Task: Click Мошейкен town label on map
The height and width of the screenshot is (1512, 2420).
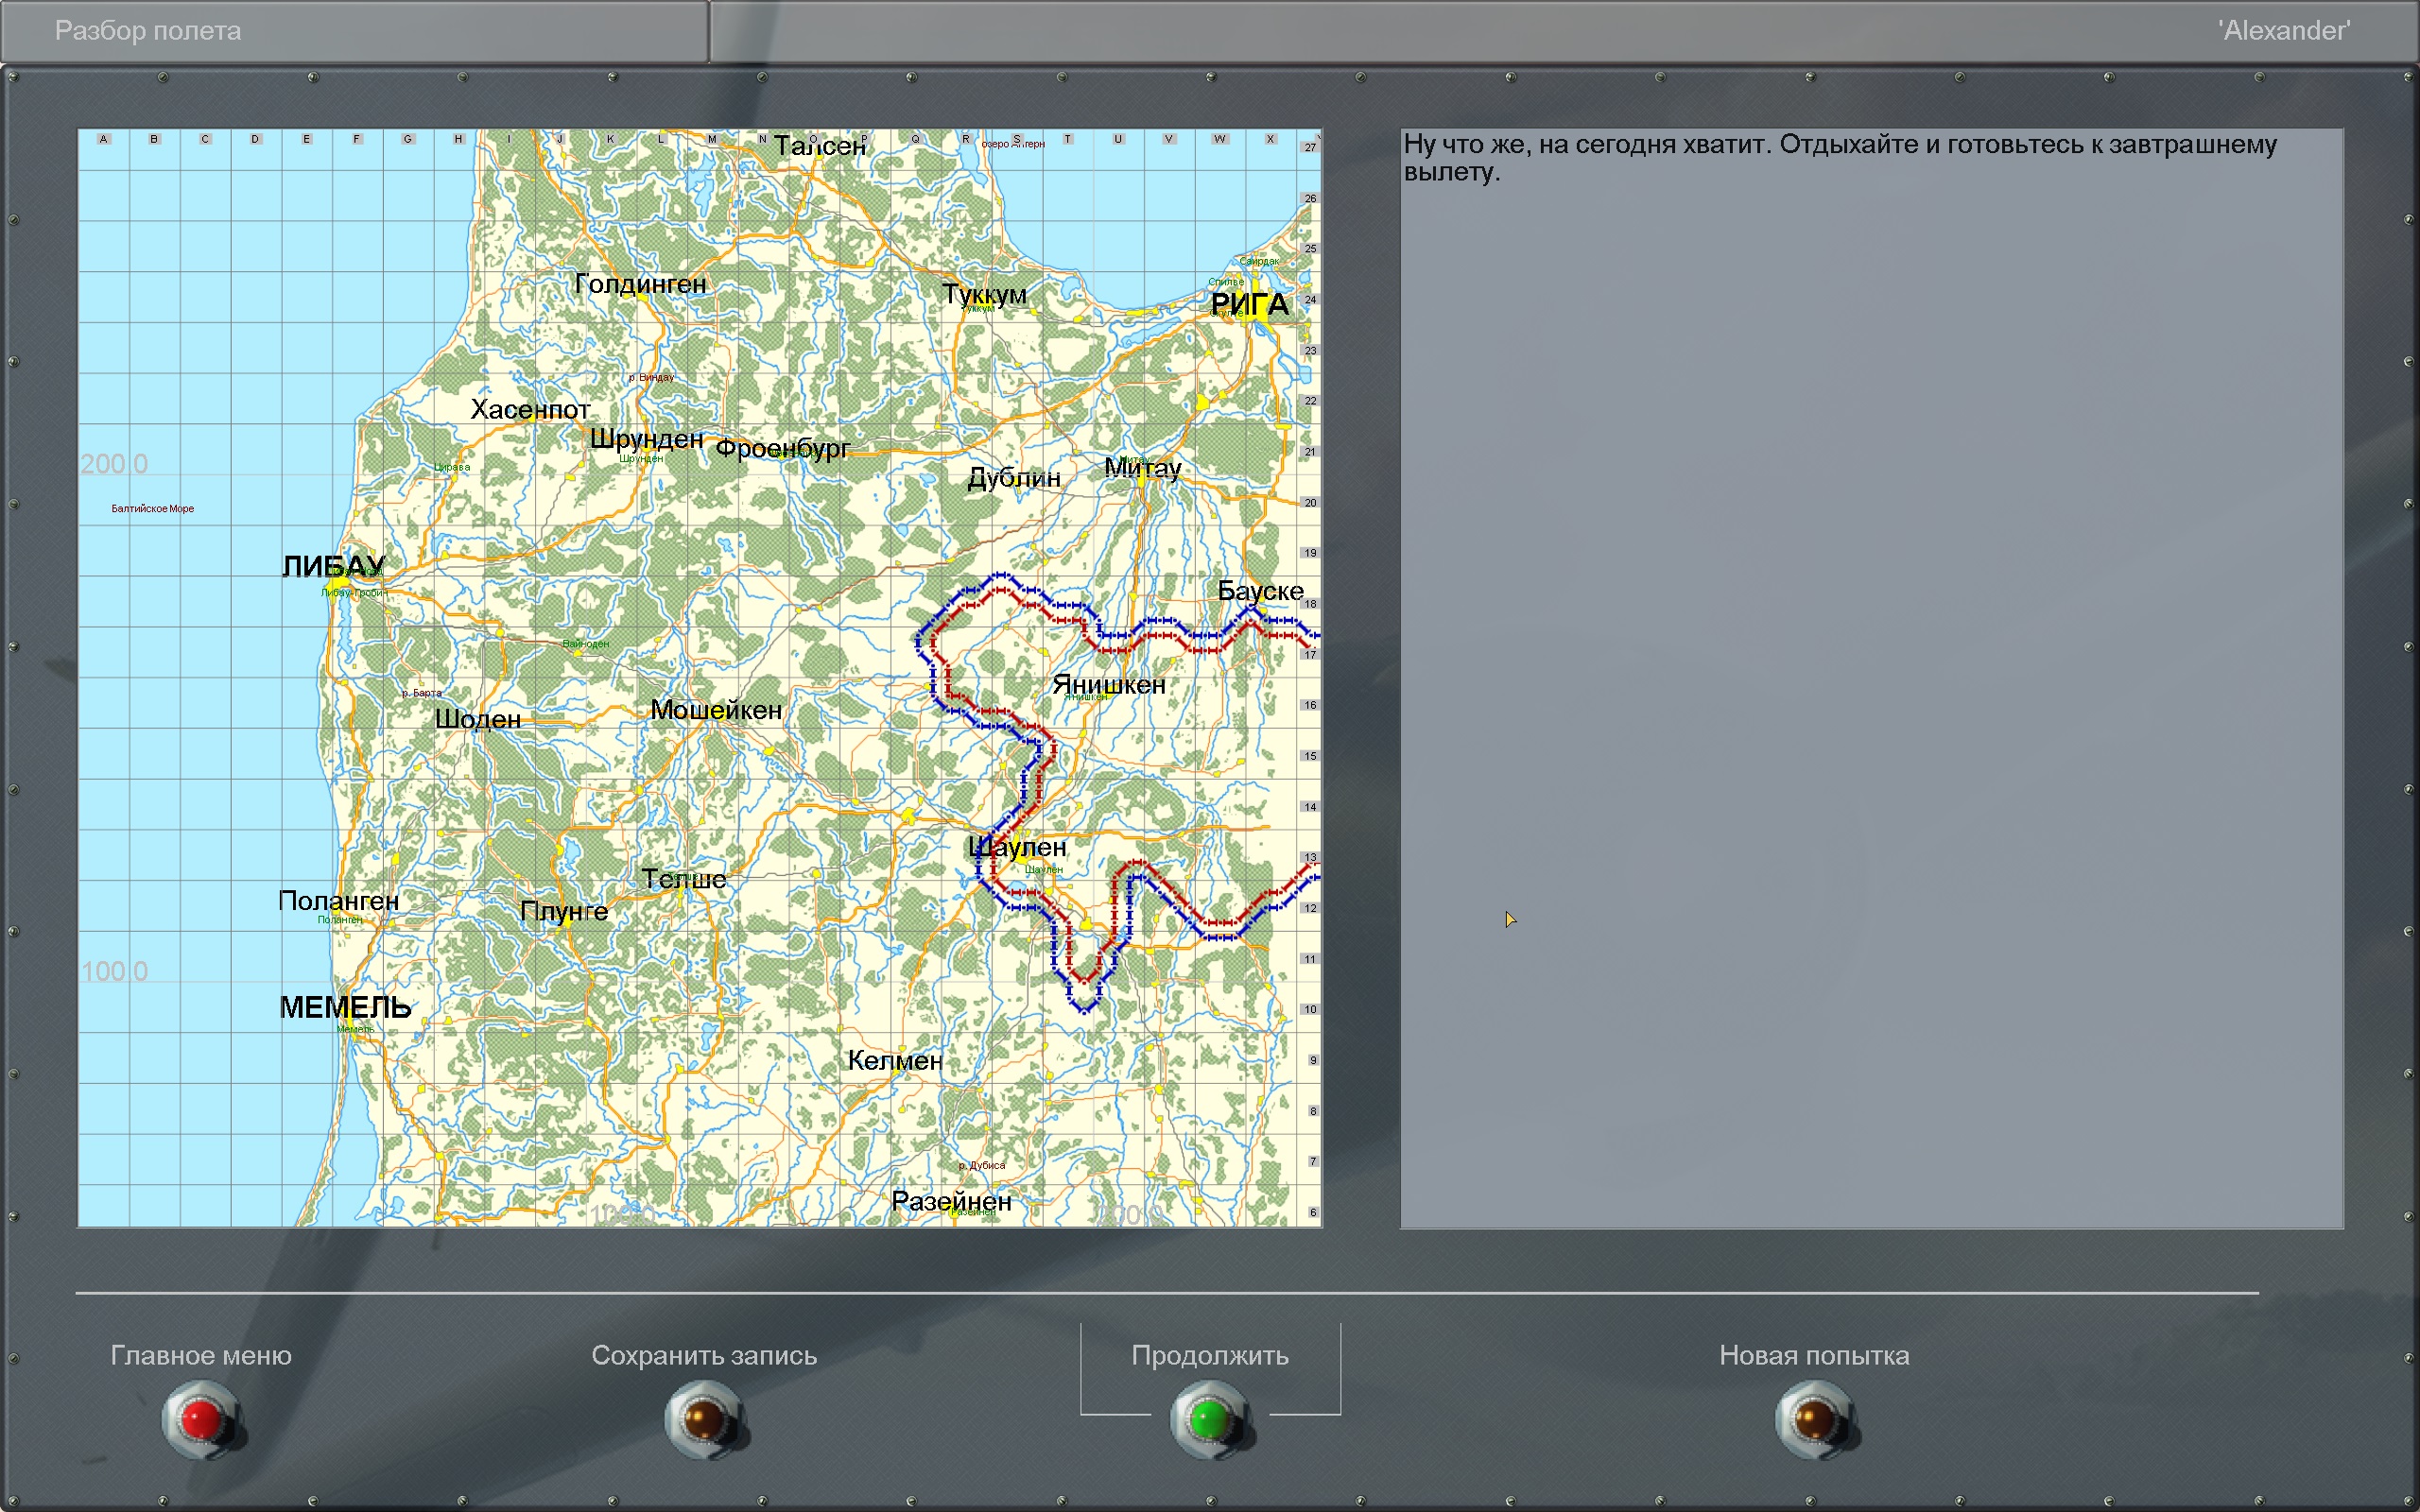Action: pyautogui.click(x=716, y=710)
